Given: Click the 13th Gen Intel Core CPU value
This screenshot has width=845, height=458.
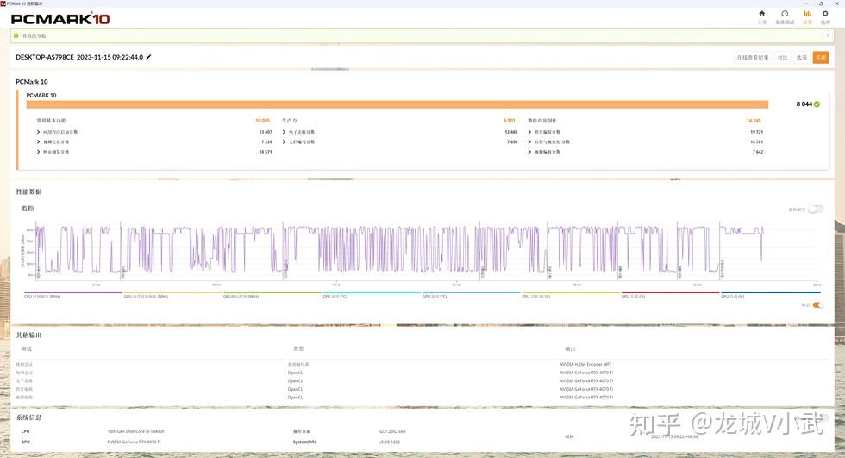Looking at the screenshot, I should point(136,431).
